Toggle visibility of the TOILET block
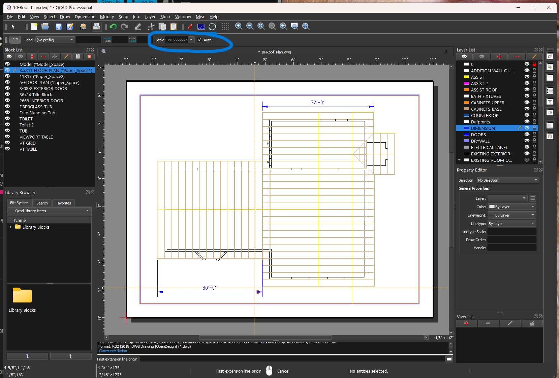The width and height of the screenshot is (559, 378). point(7,119)
